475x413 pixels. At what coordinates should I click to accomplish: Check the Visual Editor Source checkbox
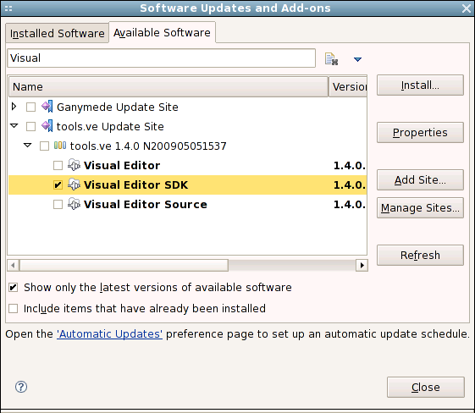click(x=58, y=204)
